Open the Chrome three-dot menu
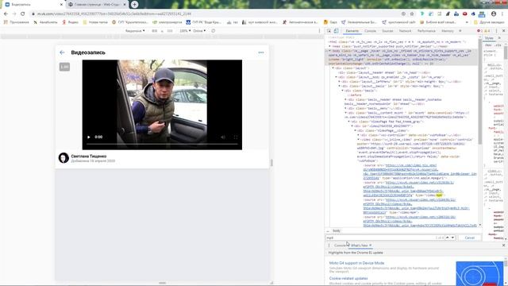508x286 pixels. pos(503,14)
